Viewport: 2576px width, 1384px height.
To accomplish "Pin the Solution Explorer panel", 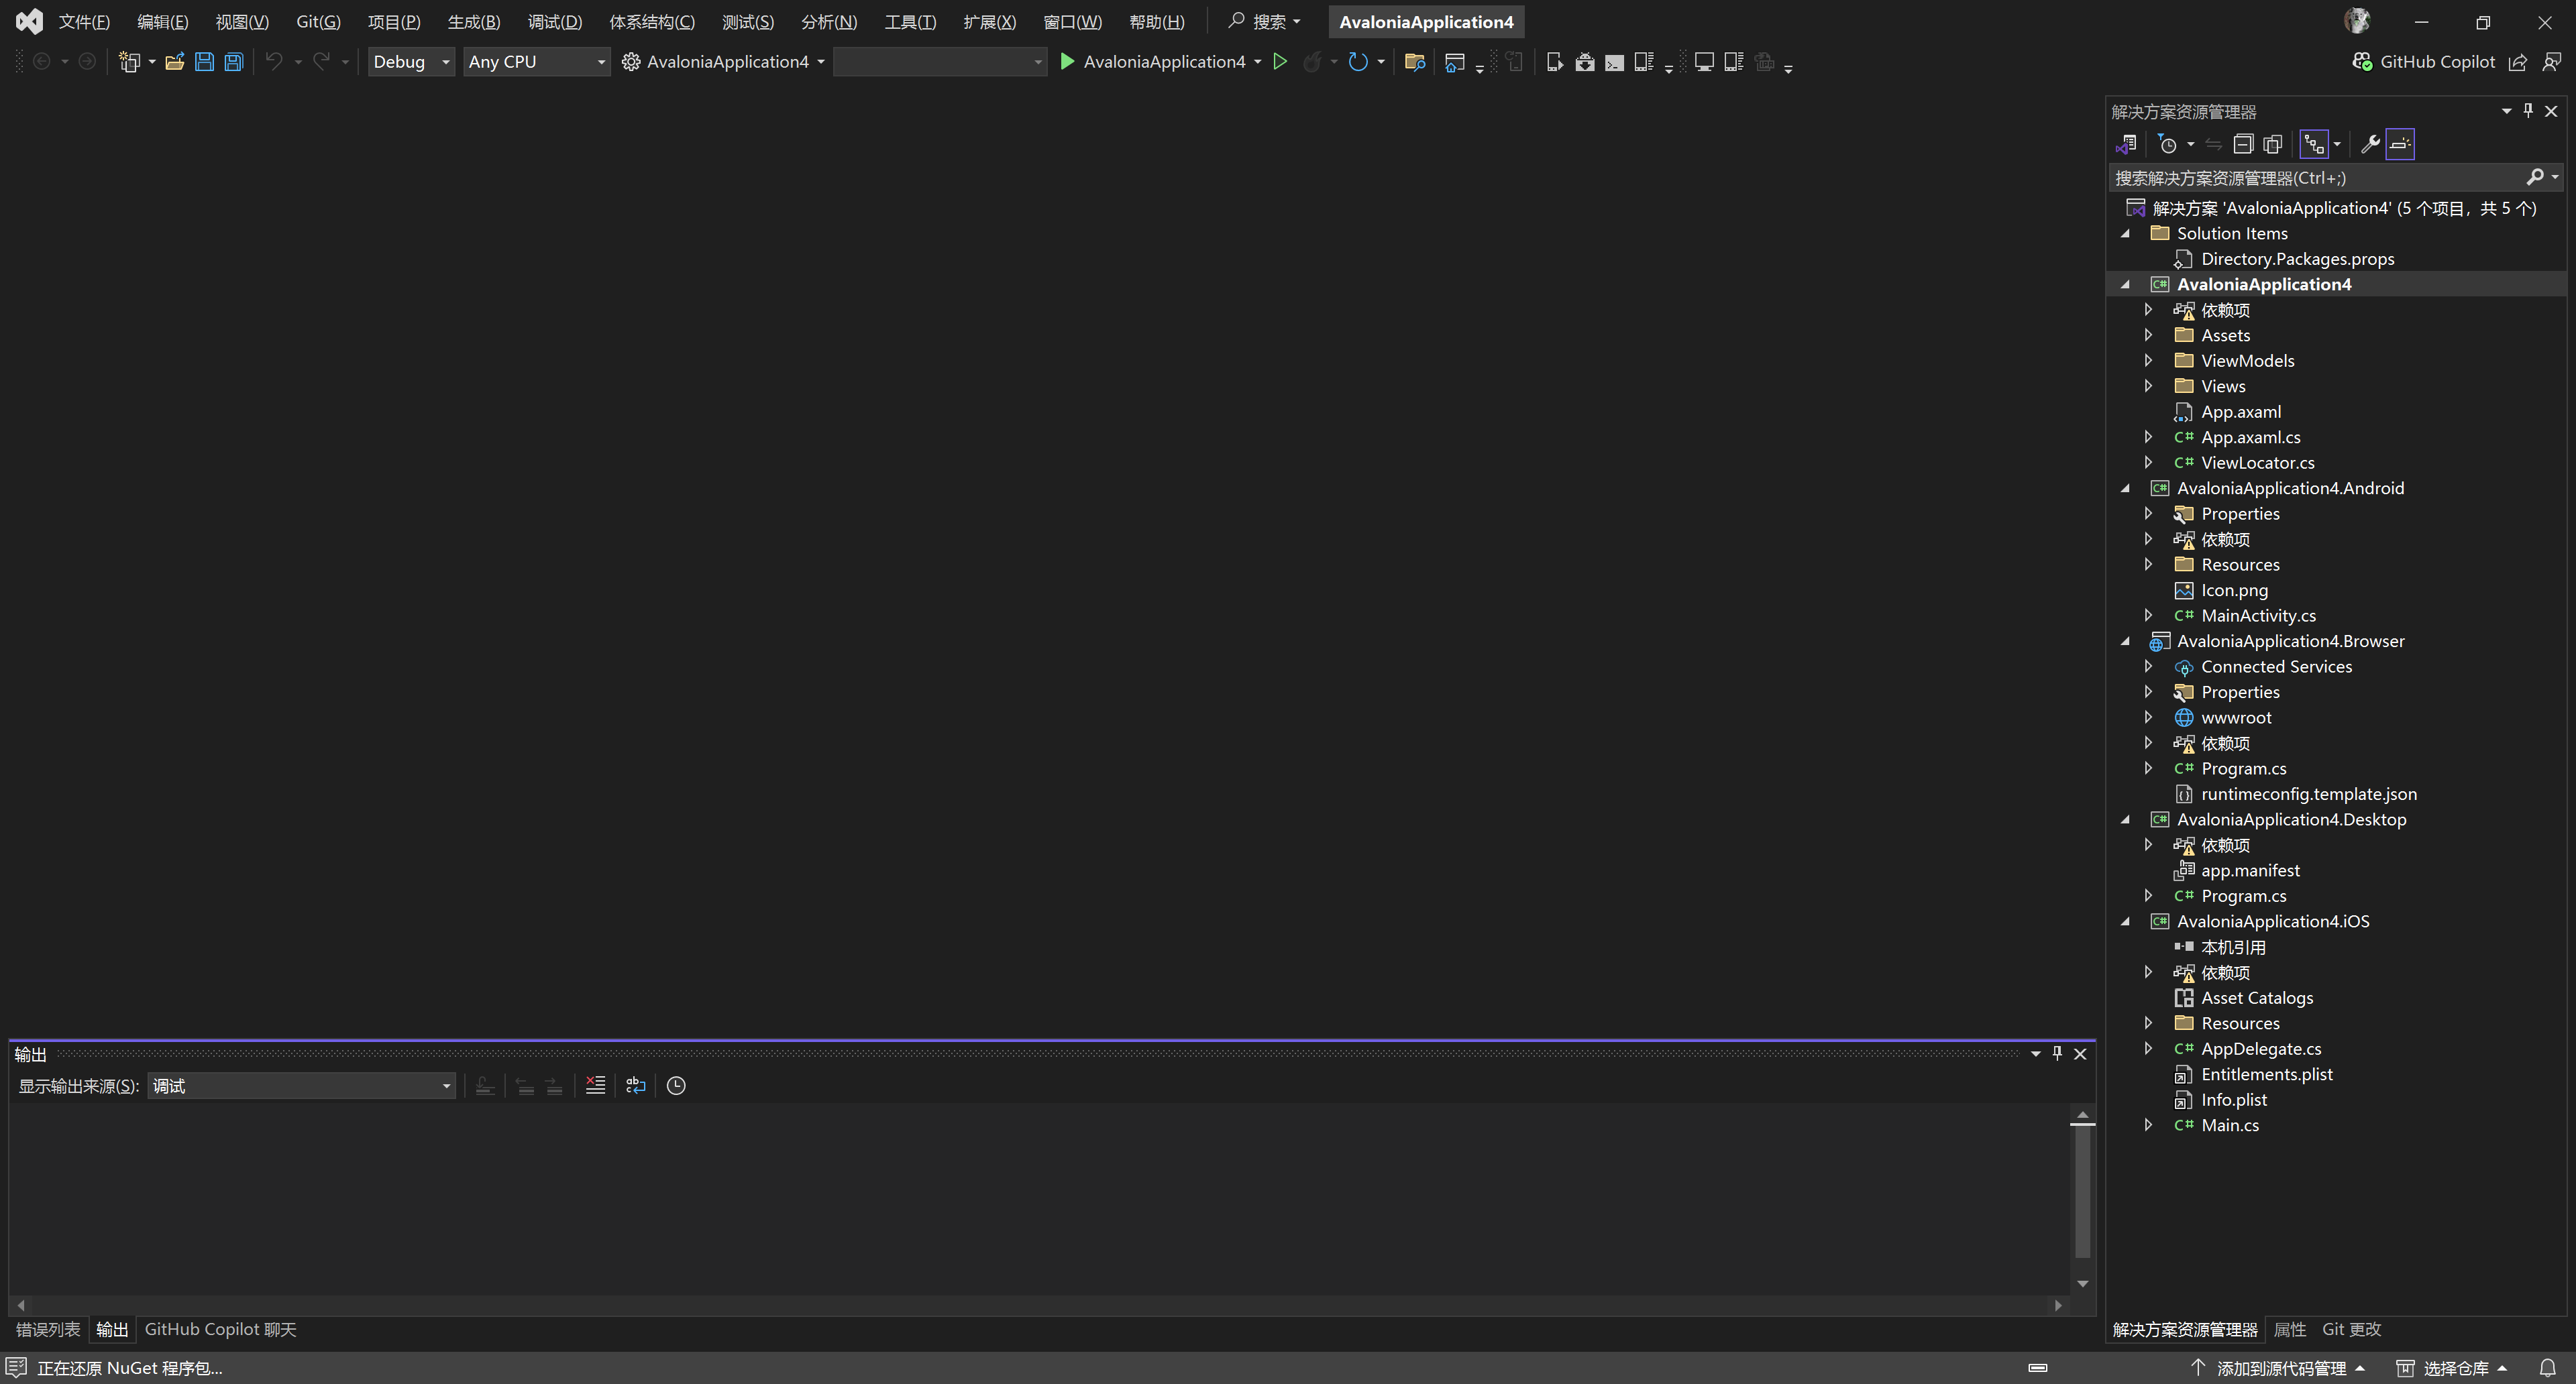I will click(x=2528, y=111).
